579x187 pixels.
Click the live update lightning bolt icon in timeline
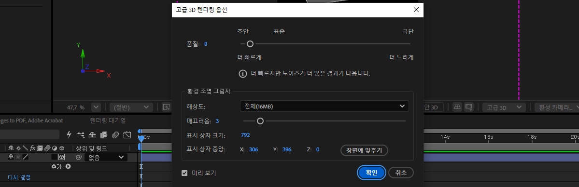[69, 134]
